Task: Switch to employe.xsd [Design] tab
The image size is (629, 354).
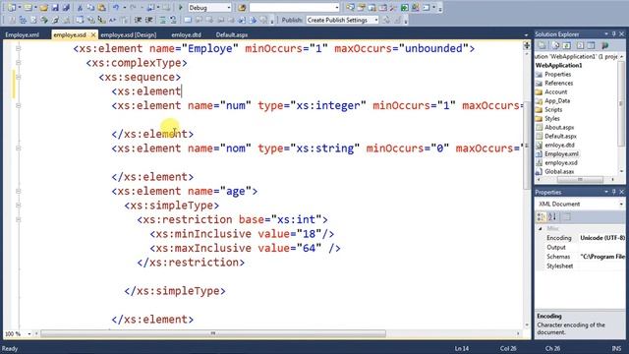Action: [129, 35]
